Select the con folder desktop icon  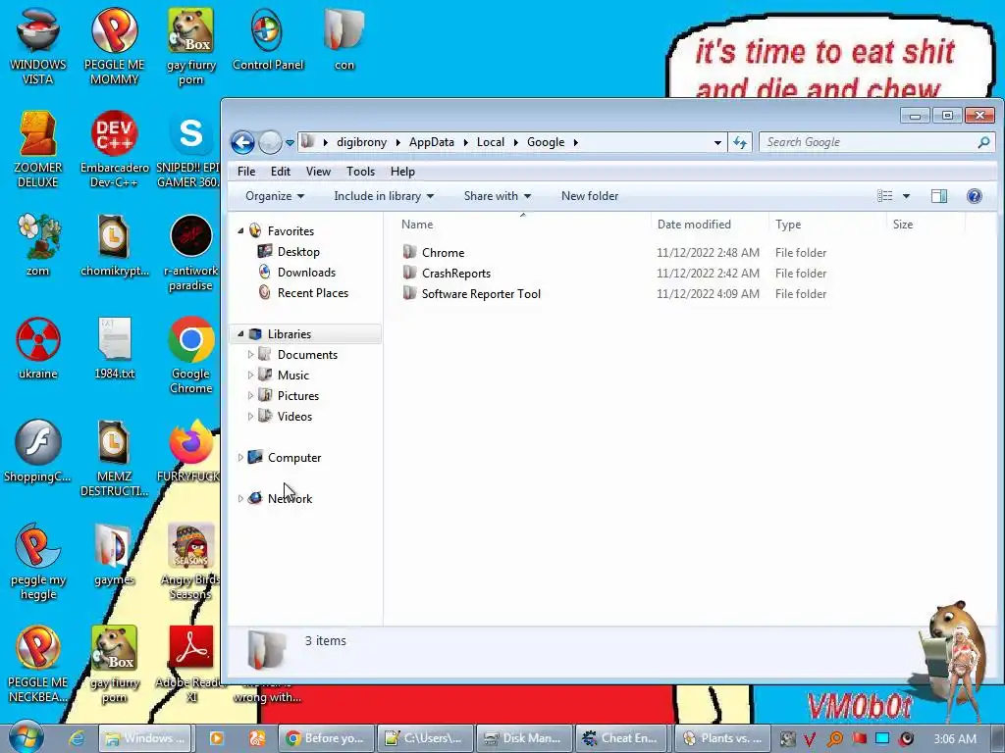pyautogui.click(x=344, y=39)
